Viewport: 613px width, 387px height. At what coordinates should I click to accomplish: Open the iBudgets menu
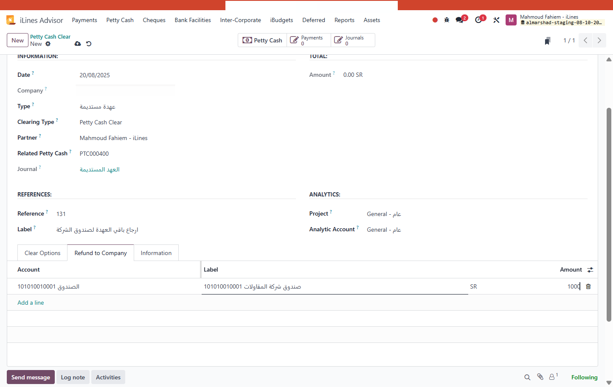tap(281, 20)
